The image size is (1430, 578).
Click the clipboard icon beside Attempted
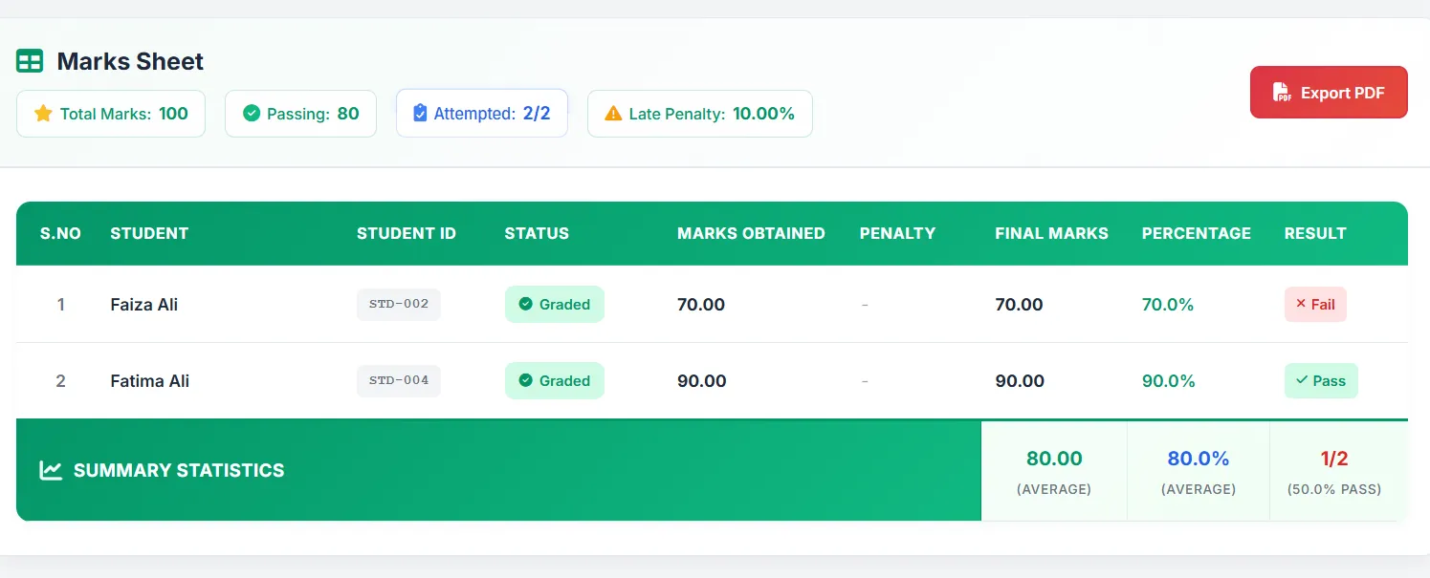pos(420,114)
